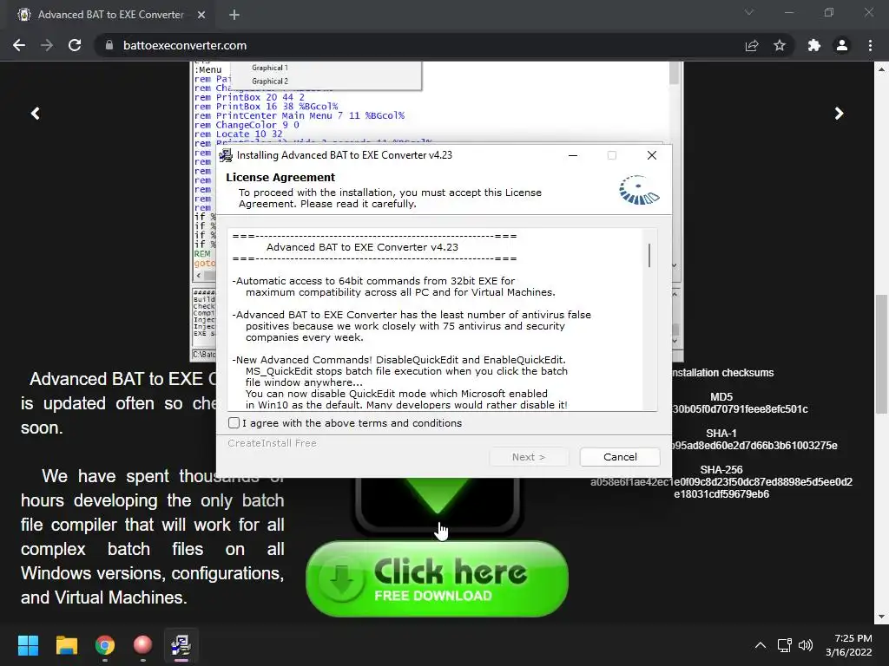Viewport: 889px width, 666px height.
Task: Open the Windows Start menu
Action: pyautogui.click(x=28, y=645)
